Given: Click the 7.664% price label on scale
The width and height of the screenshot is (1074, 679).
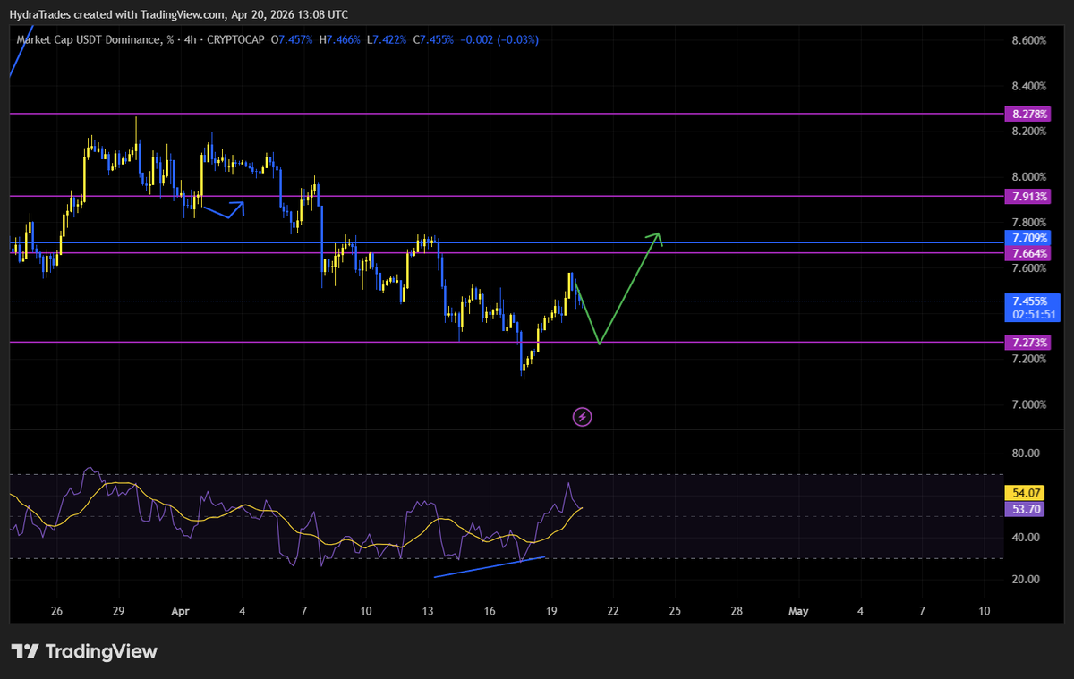Looking at the screenshot, I should (1027, 253).
